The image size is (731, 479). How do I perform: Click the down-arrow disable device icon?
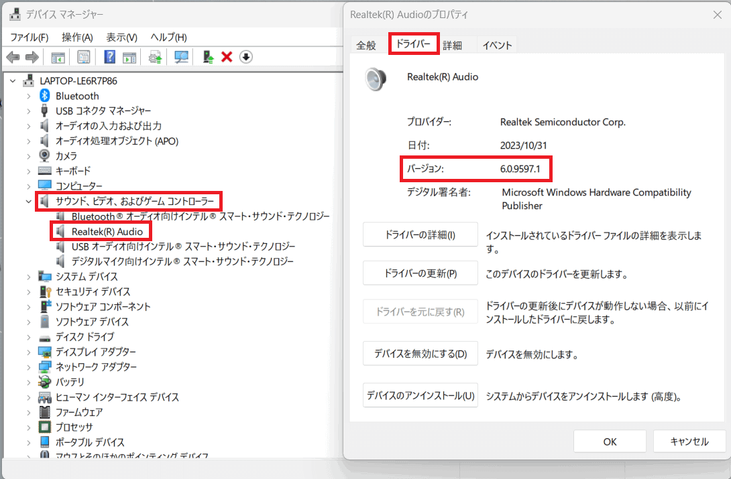tap(245, 57)
